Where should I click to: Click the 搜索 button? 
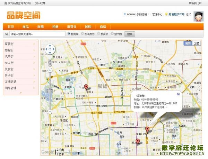click(130, 34)
